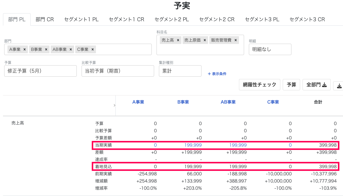Image resolution: width=343 pixels, height=196 pixels.
Task: Open the AB事業 column header link
Action: click(x=228, y=102)
